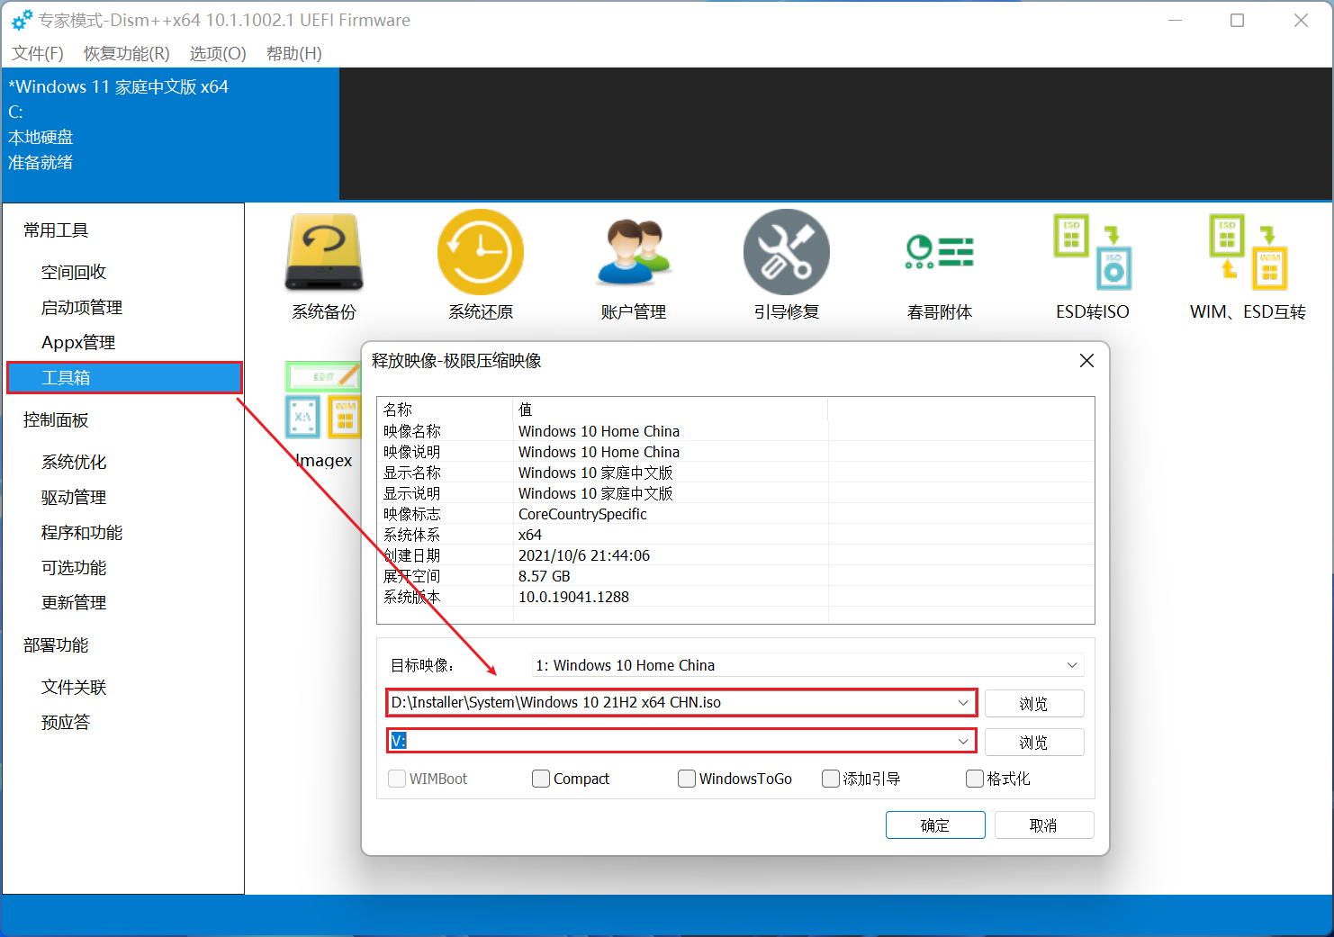Screen dimensions: 1334x937
Task: Minimize the Dism++ window
Action: (x=1175, y=20)
